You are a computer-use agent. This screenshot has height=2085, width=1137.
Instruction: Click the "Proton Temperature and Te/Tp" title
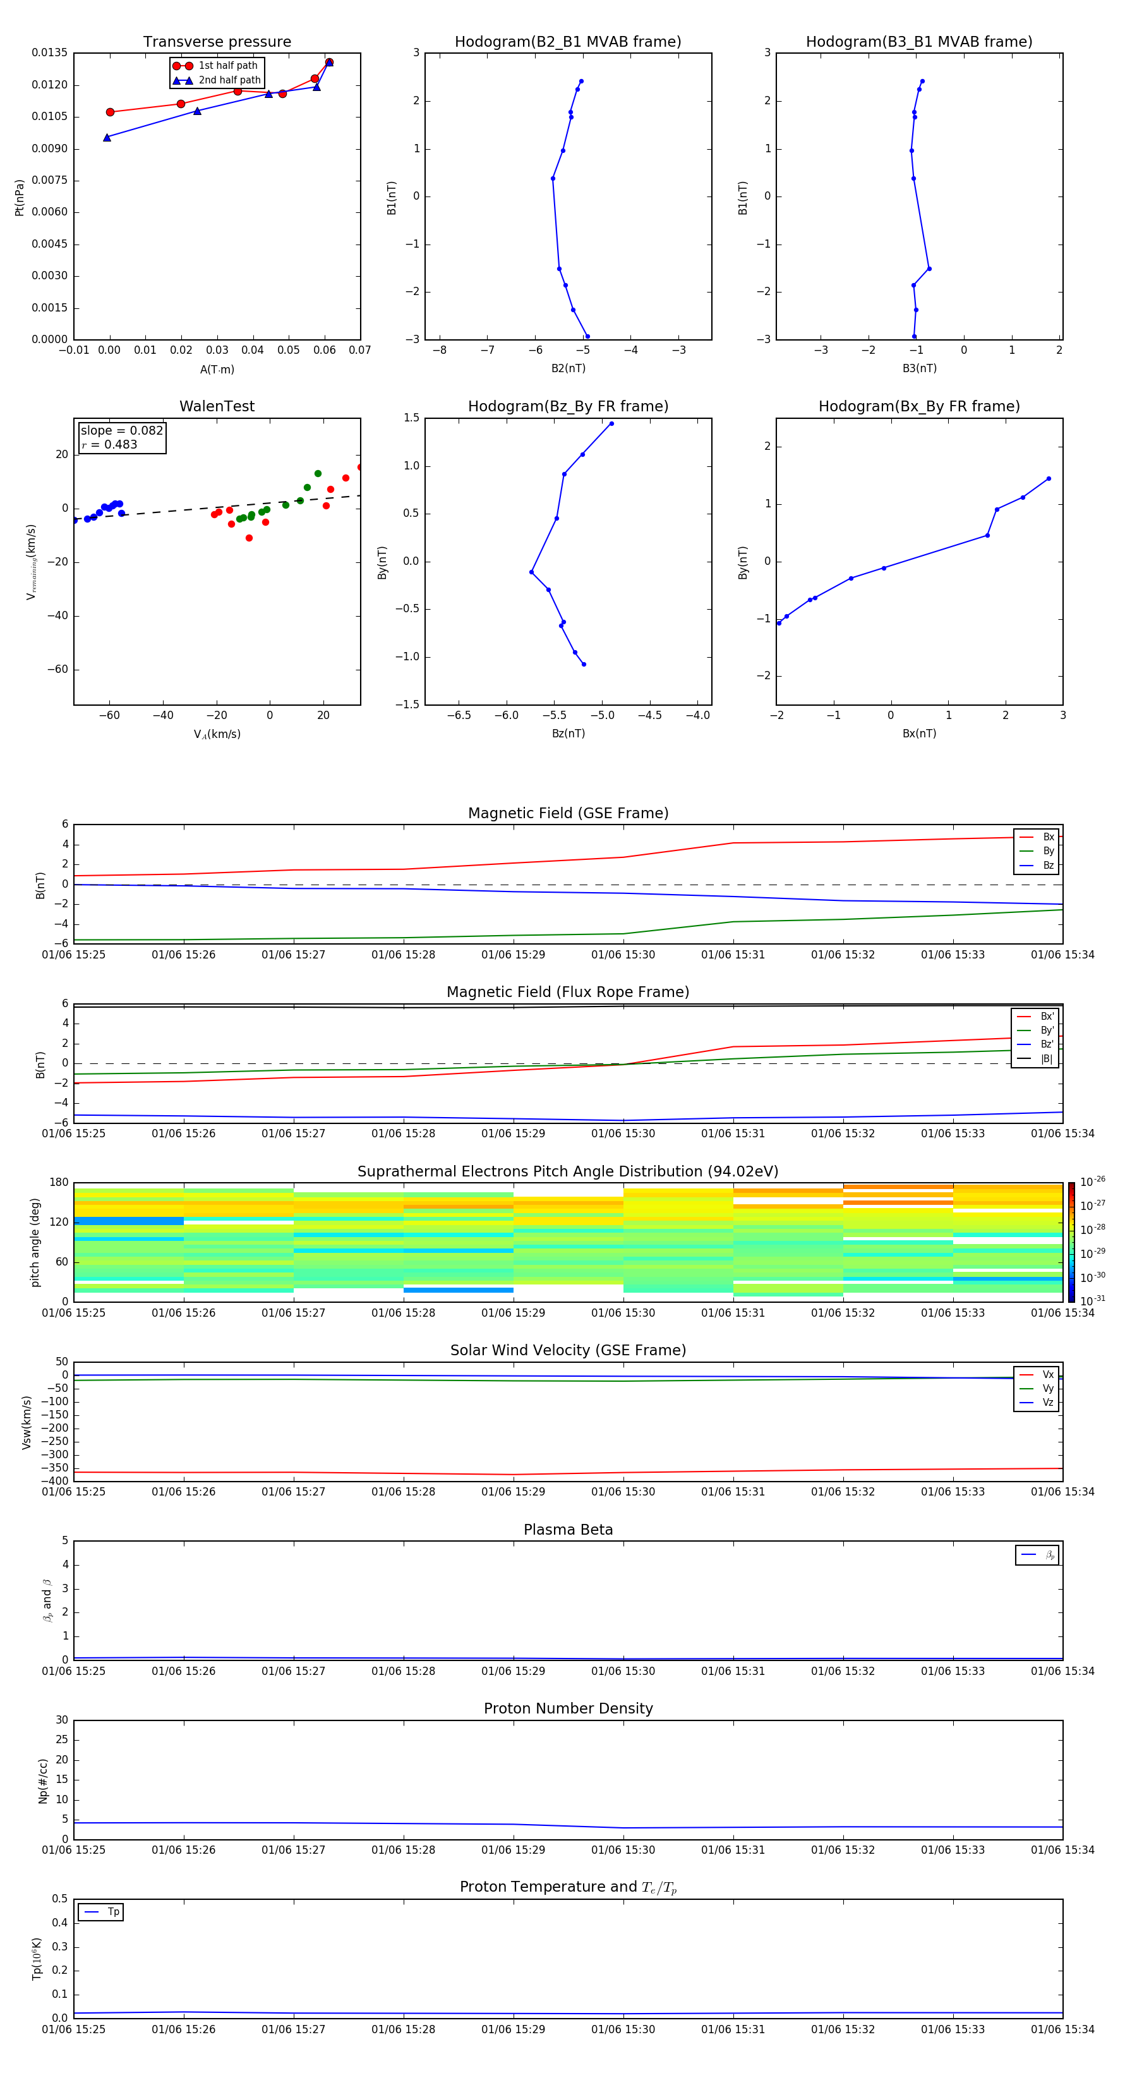tap(568, 1887)
